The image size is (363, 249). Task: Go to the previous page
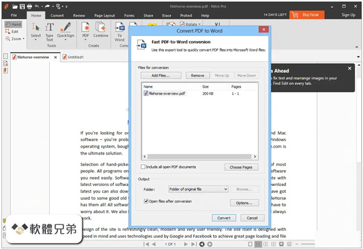(x=154, y=244)
